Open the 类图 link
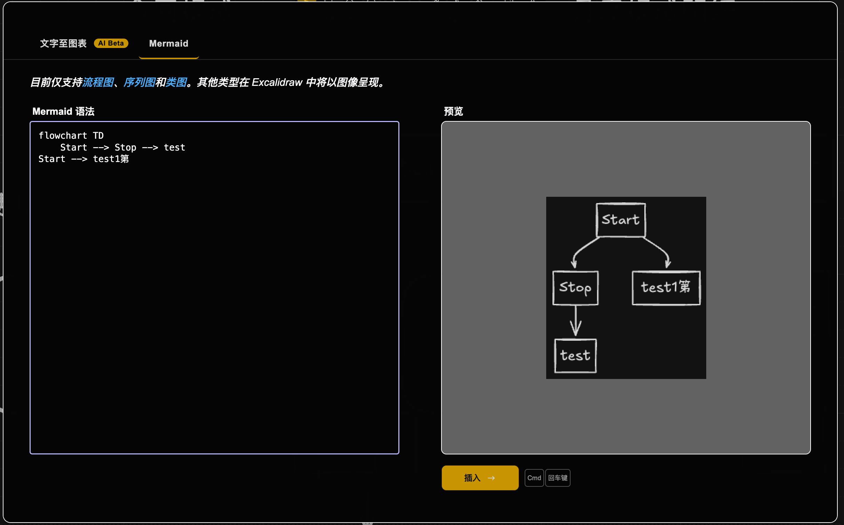The height and width of the screenshot is (525, 844). (176, 82)
